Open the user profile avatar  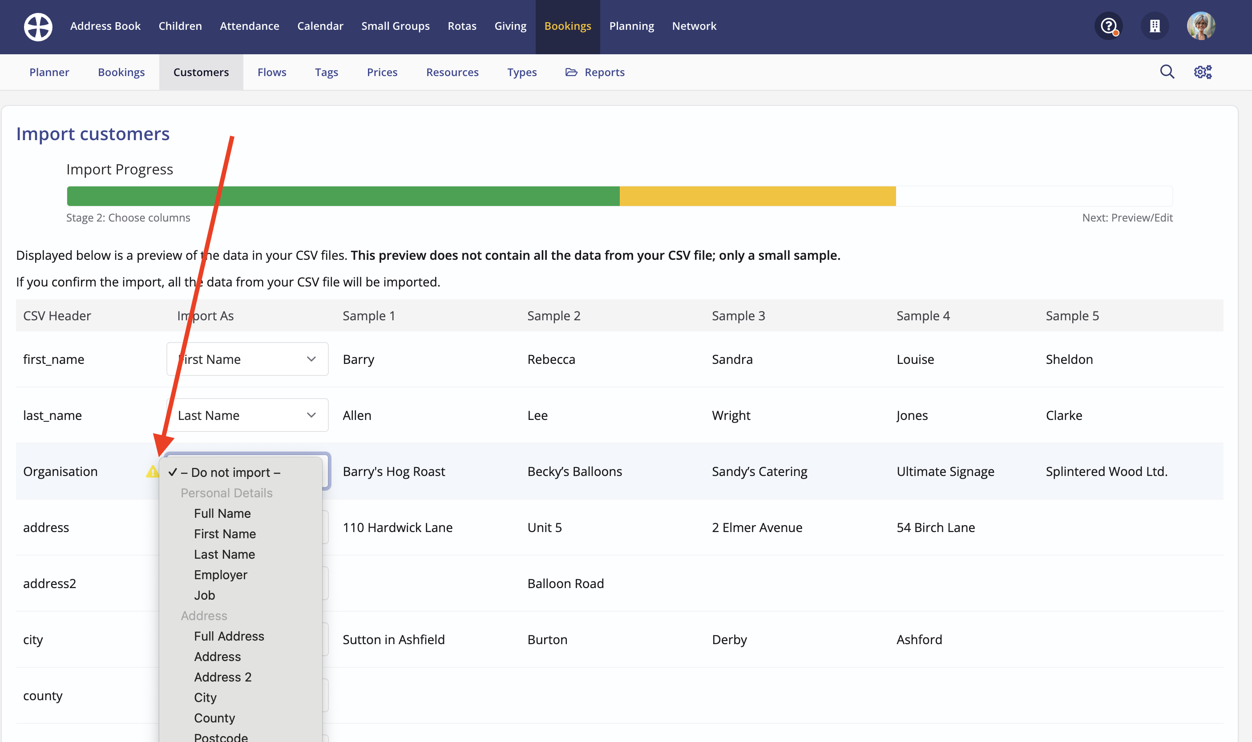(x=1200, y=26)
